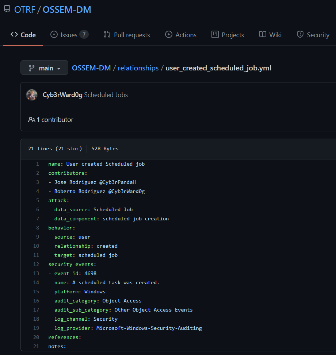Viewport: 336px width, 355px height.
Task: Select line number 1
Action: (x=38, y=164)
